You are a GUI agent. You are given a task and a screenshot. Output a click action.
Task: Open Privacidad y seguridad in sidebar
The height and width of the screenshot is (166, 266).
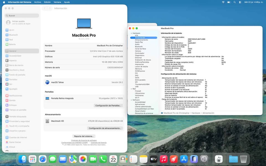click(22, 121)
